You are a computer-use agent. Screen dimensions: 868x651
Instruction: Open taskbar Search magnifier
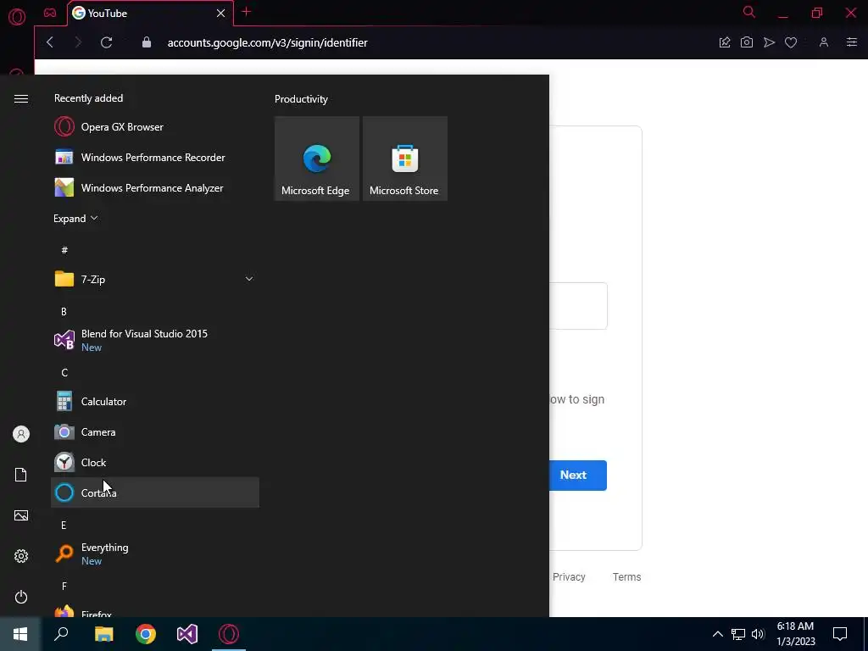(x=61, y=634)
